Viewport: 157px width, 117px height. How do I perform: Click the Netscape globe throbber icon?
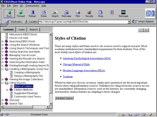pos(150,14)
